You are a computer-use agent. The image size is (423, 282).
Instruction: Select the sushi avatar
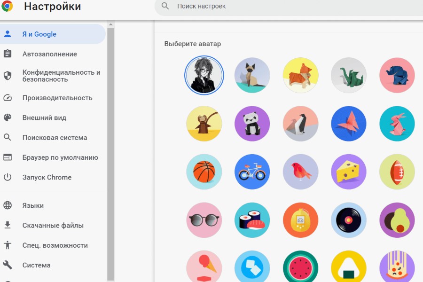[252, 220]
